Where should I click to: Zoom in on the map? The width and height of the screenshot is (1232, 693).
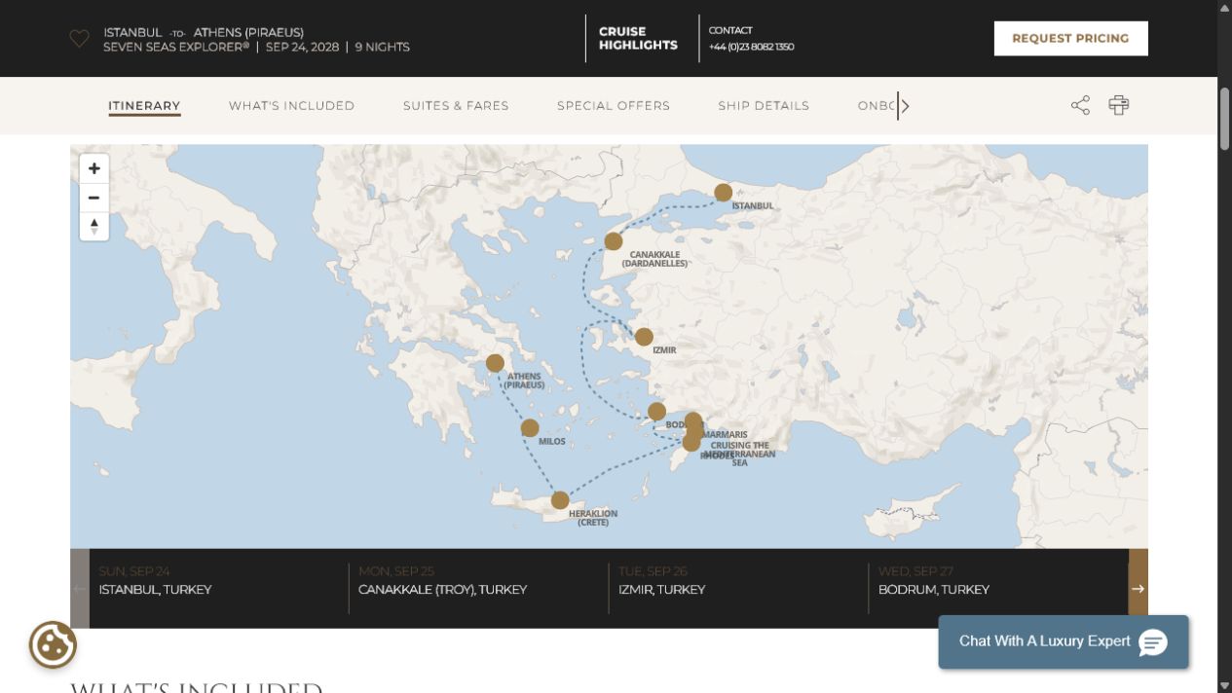pyautogui.click(x=93, y=168)
